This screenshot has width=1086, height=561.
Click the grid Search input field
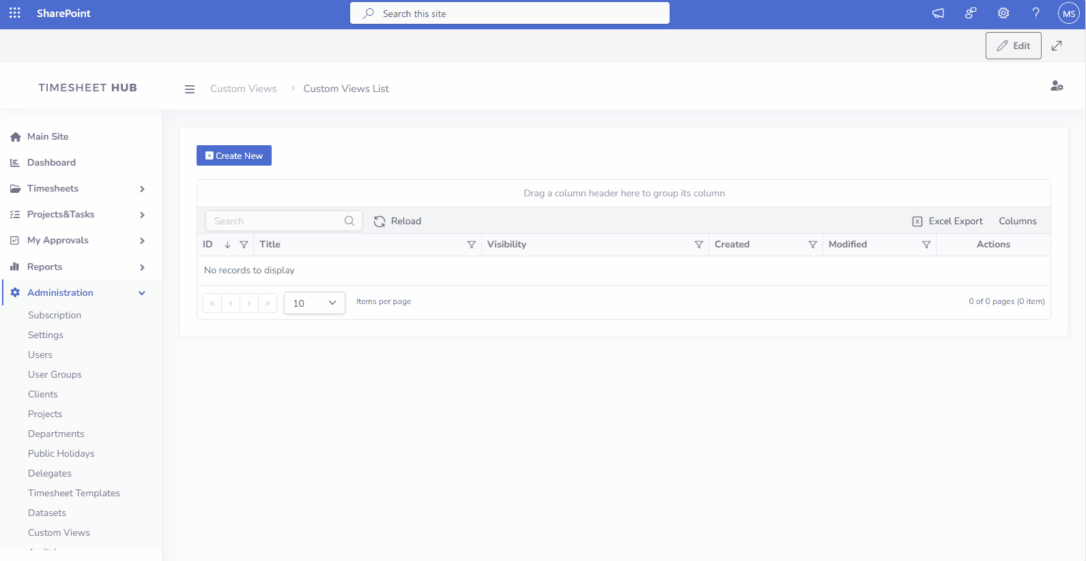[x=277, y=222]
